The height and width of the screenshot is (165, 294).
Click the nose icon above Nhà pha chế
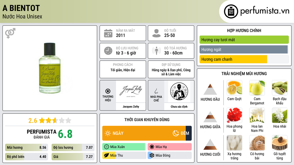156,91
